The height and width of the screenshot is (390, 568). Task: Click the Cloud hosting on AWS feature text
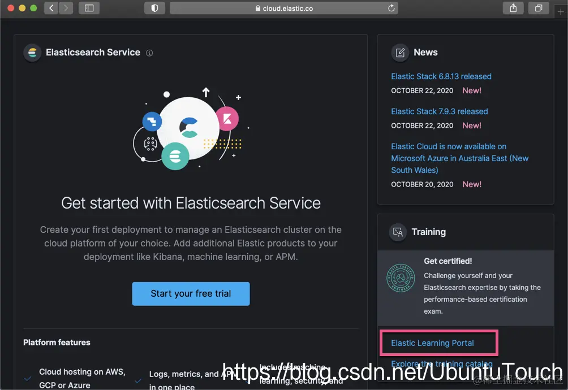pos(82,379)
